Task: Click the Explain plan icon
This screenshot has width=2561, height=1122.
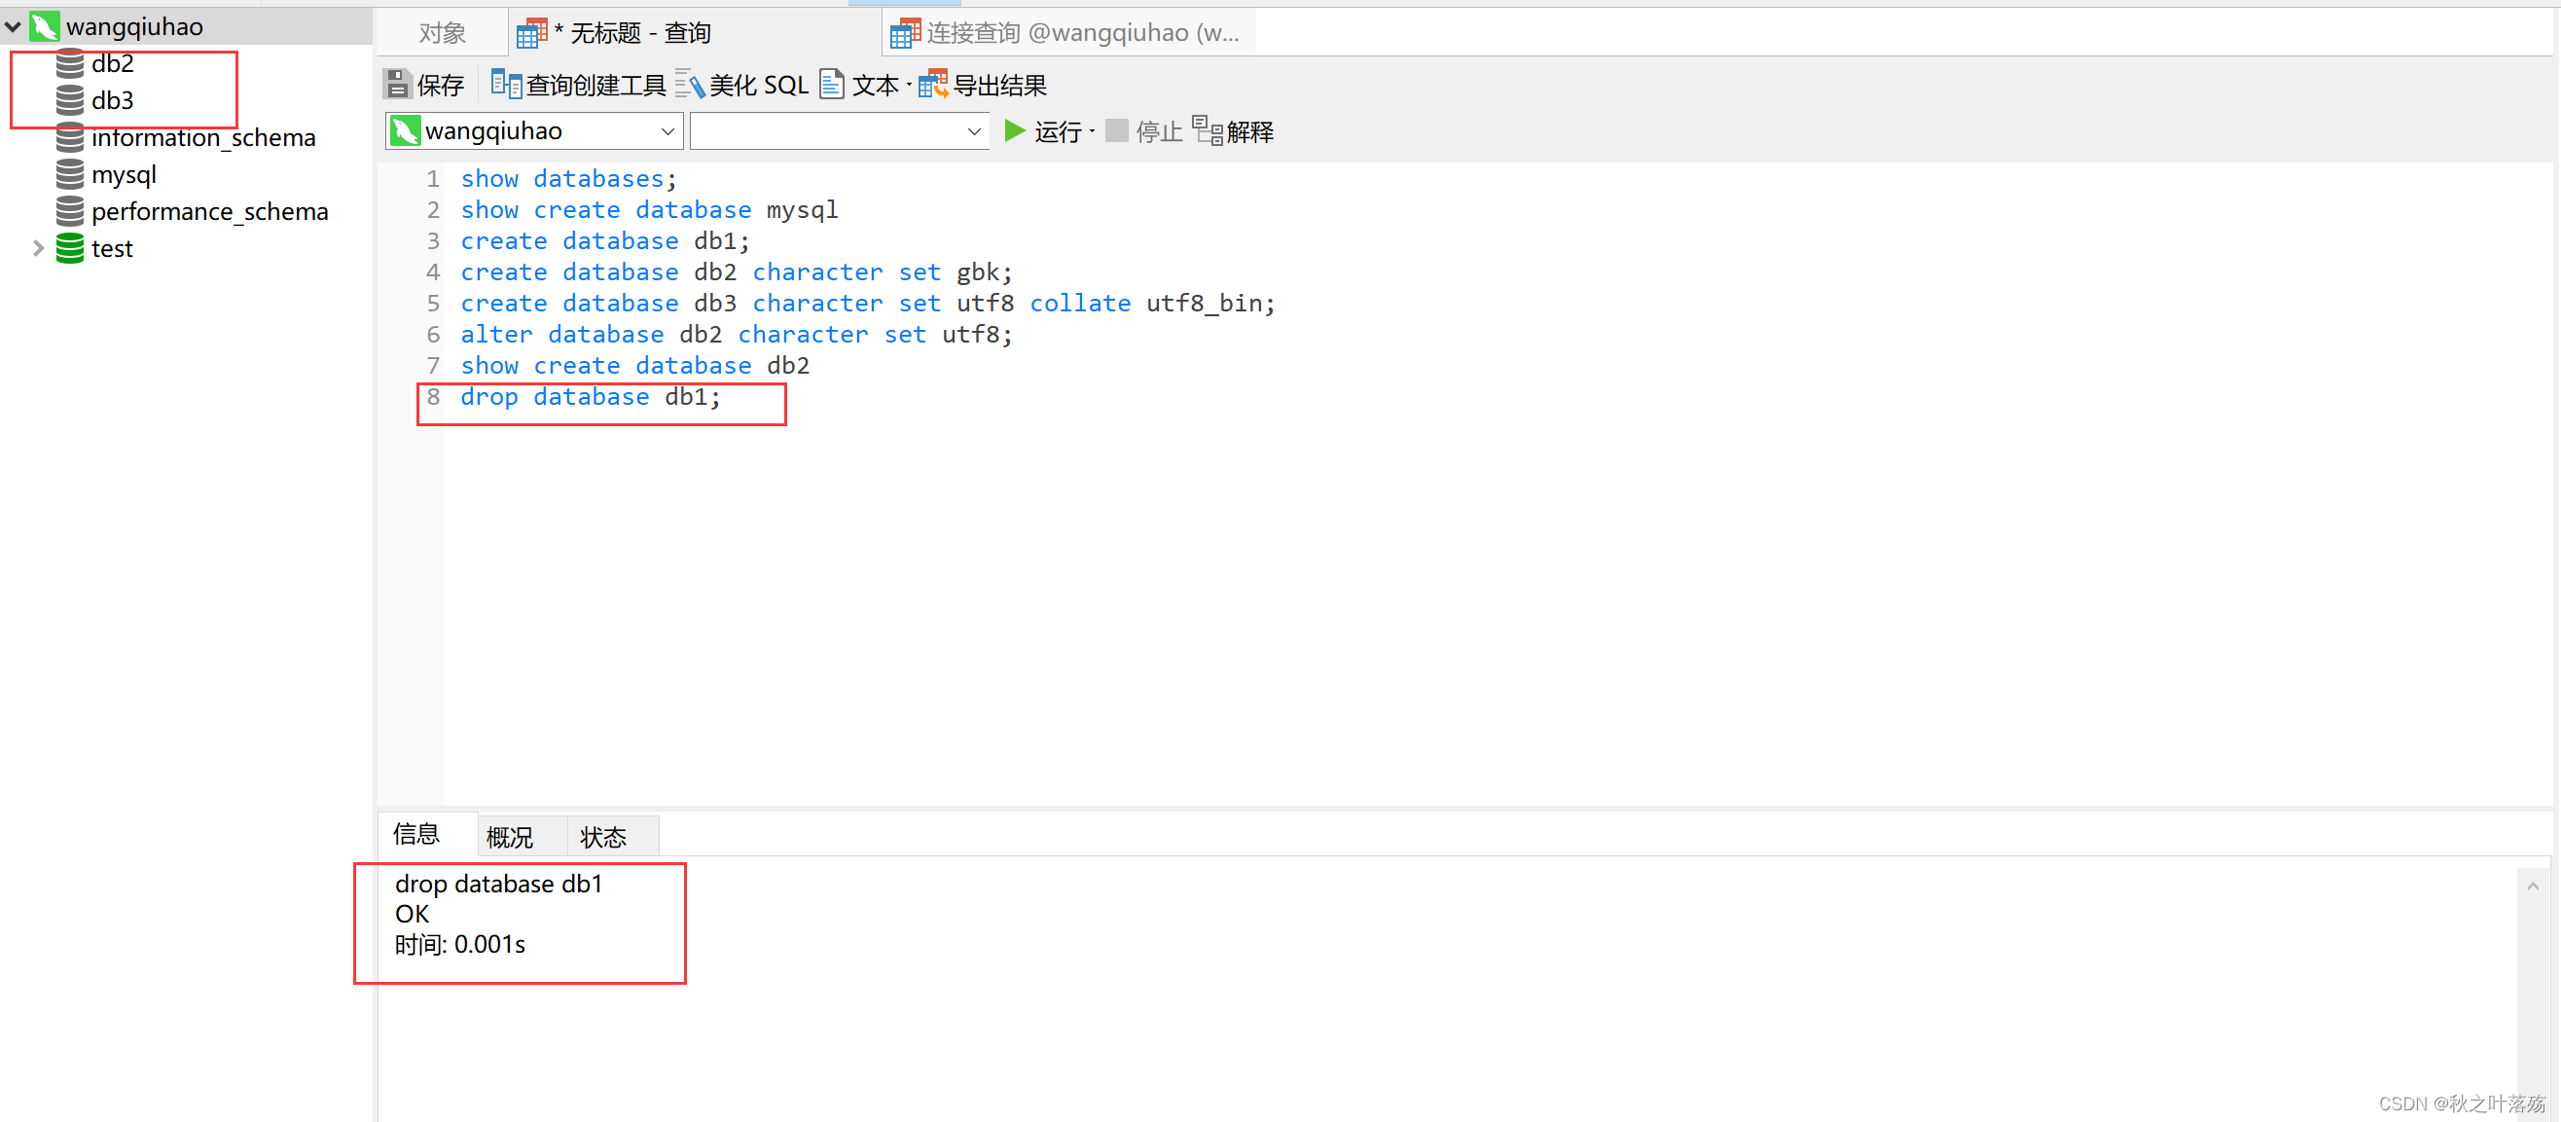Action: (1207, 130)
